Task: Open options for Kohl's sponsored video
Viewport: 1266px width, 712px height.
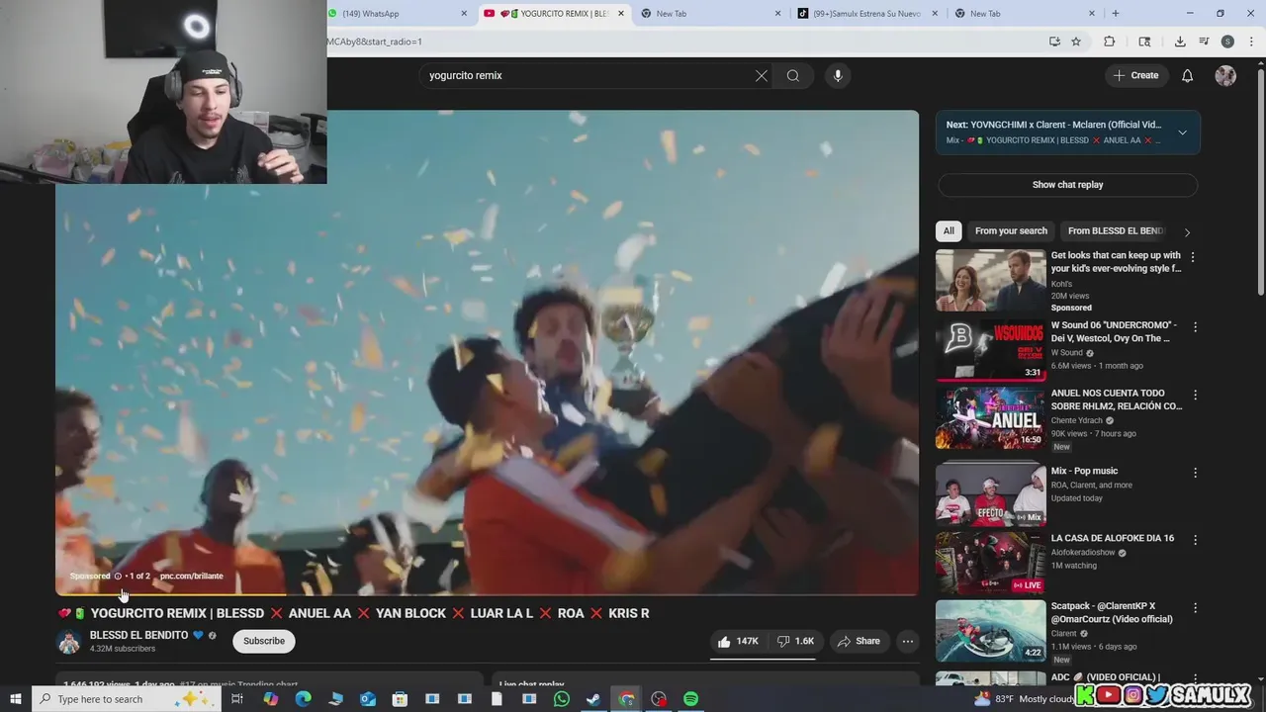Action: point(1193,257)
